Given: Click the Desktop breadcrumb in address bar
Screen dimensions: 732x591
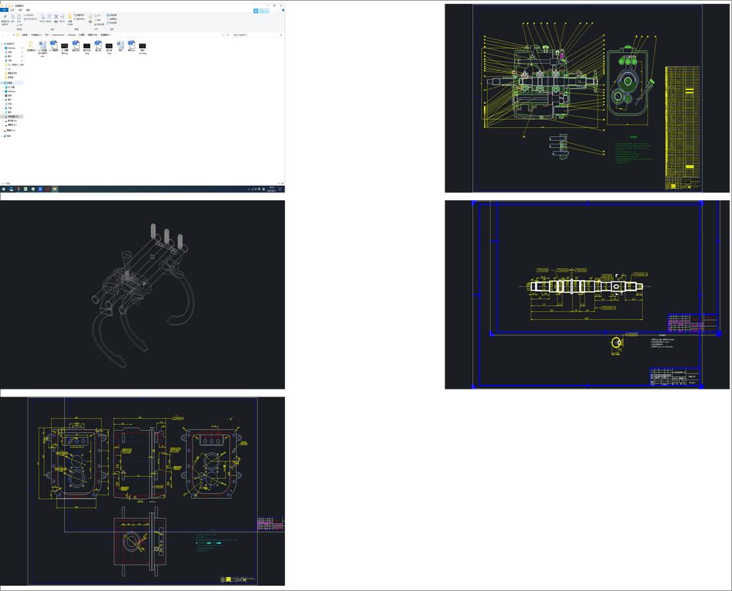Looking at the screenshot, I should tap(71, 35).
